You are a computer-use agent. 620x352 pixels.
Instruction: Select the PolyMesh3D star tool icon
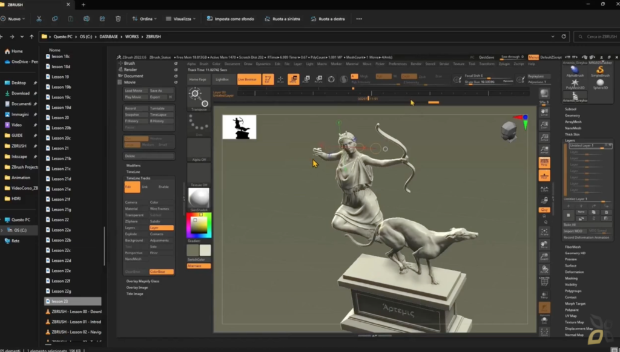tap(575, 84)
